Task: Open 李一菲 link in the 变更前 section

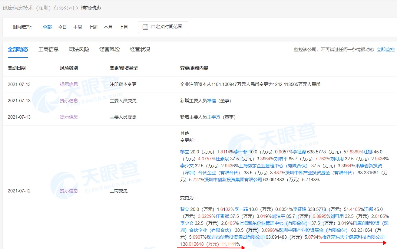Action: click(x=241, y=152)
